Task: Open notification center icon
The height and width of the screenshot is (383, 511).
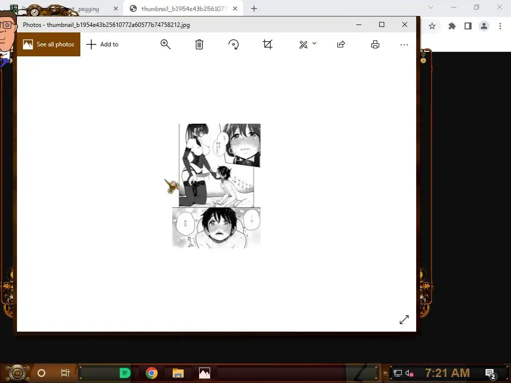Action: pyautogui.click(x=491, y=374)
